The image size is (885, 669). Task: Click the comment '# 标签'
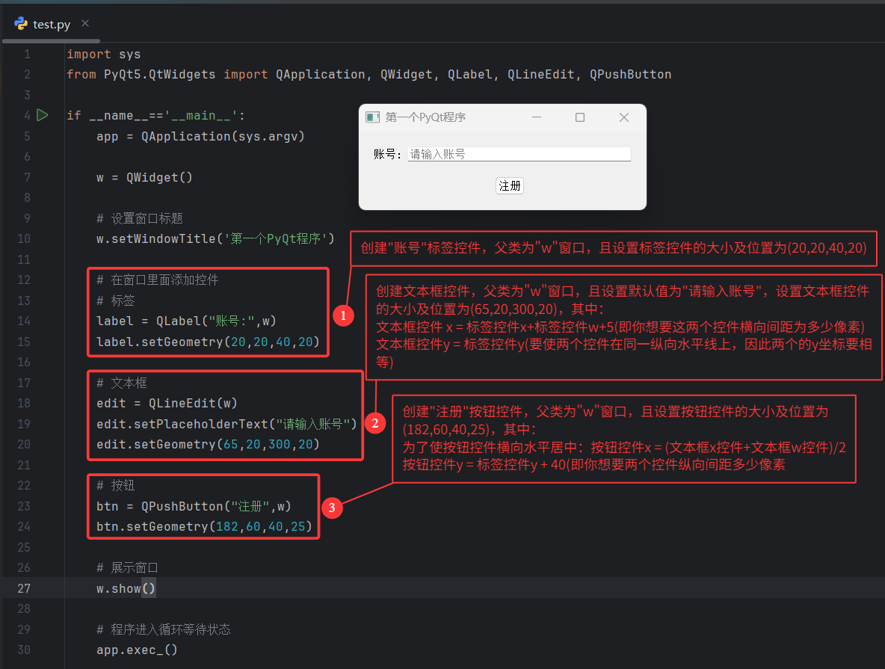tap(116, 300)
